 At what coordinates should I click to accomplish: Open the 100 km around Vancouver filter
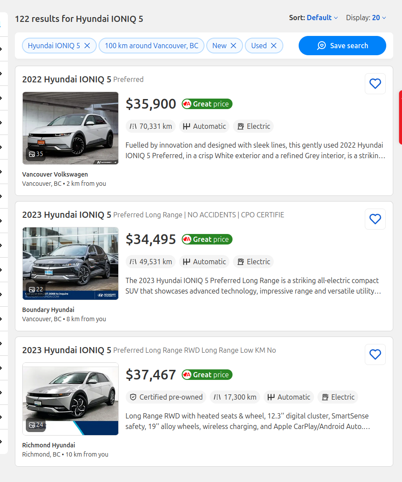pos(152,46)
